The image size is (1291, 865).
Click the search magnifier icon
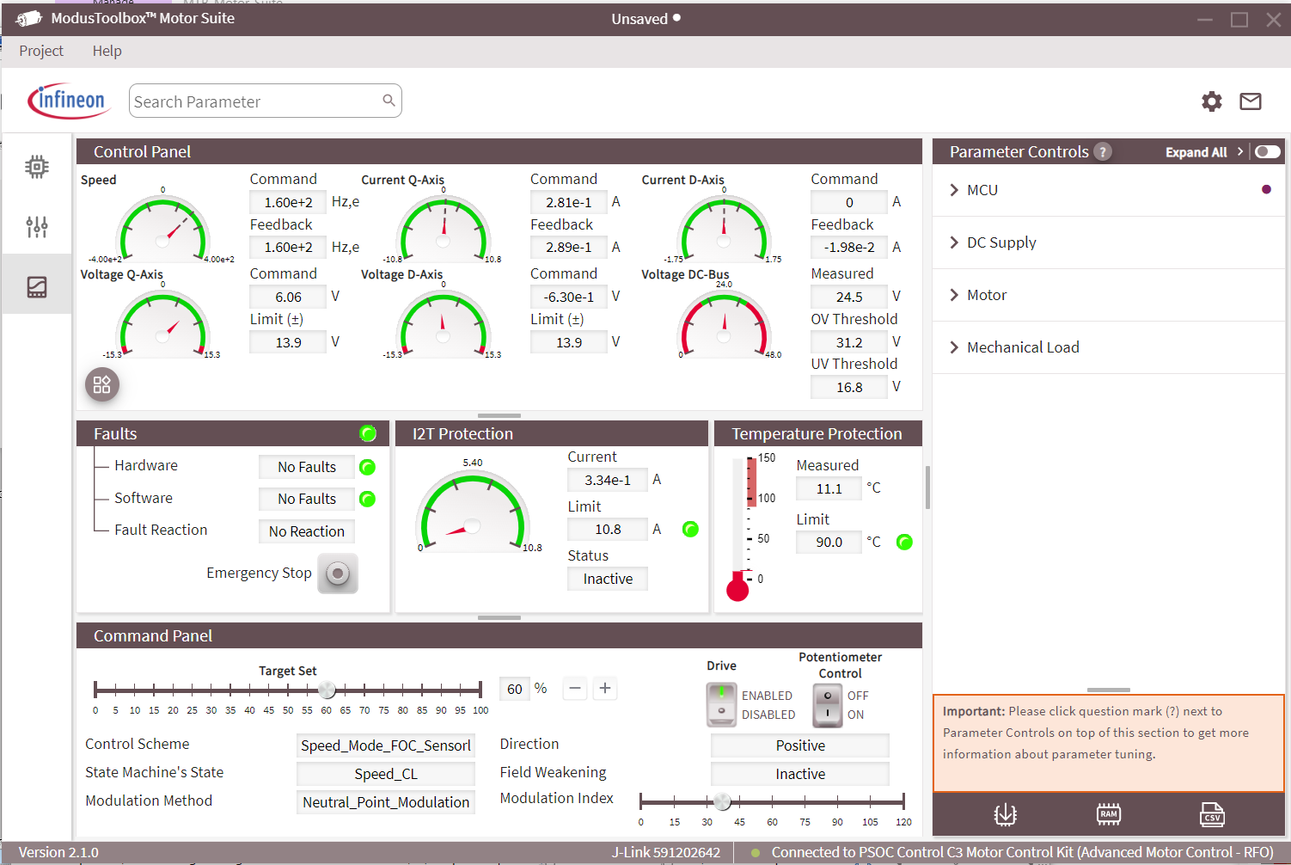pos(389,101)
